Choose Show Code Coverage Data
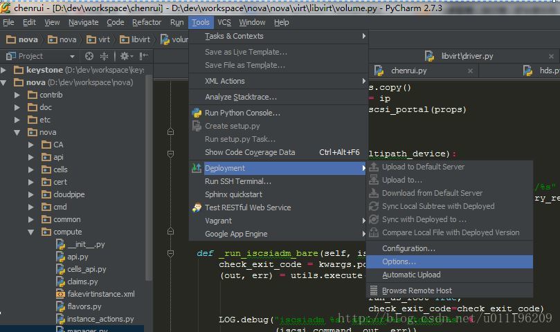 (278, 152)
